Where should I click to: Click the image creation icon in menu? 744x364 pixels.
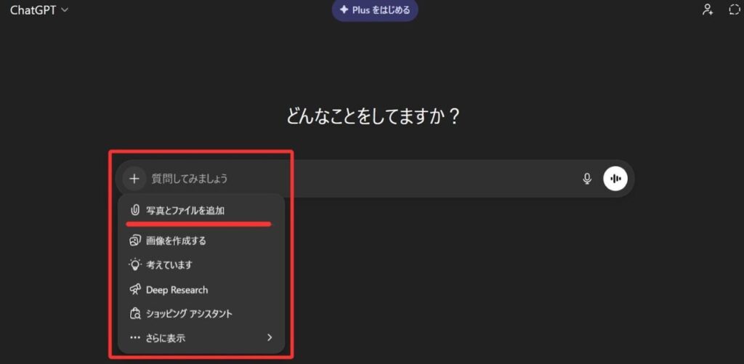point(134,240)
